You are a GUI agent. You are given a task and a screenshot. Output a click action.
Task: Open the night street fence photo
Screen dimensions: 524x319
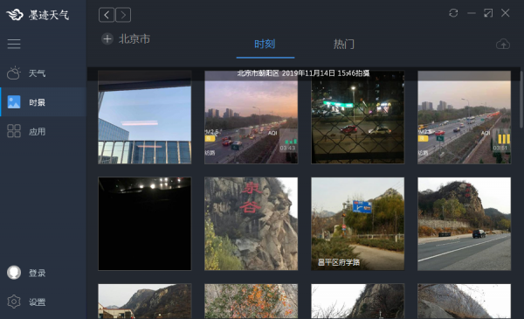(357, 117)
